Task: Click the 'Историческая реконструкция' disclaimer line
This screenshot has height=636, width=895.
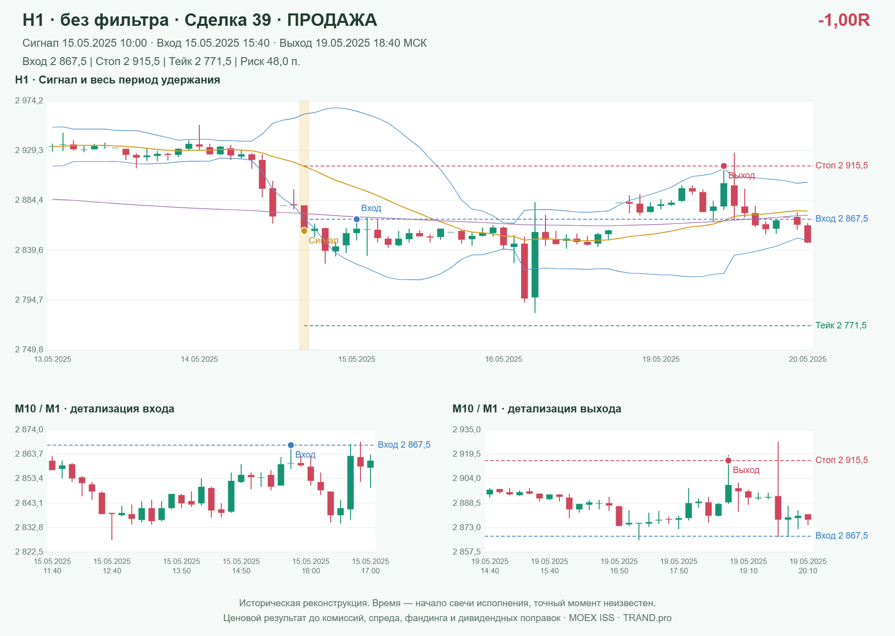Action: click(447, 603)
